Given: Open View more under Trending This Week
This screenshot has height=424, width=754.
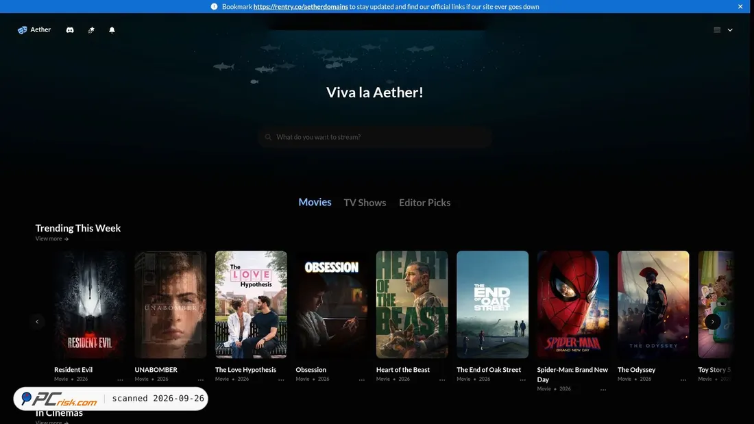Looking at the screenshot, I should click(x=52, y=239).
